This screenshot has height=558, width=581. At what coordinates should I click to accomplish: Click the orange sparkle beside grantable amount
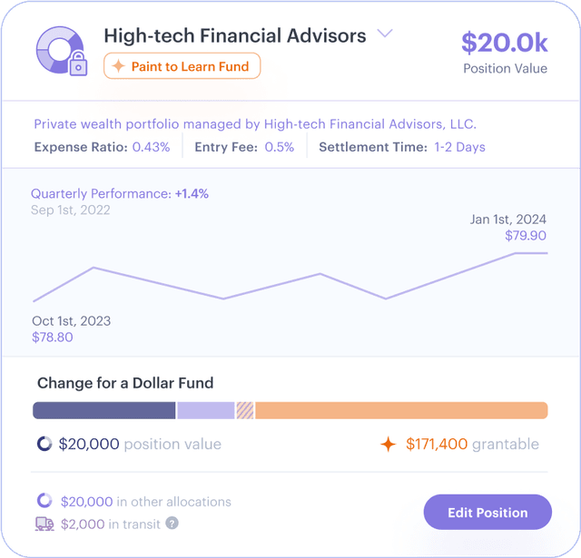click(389, 445)
